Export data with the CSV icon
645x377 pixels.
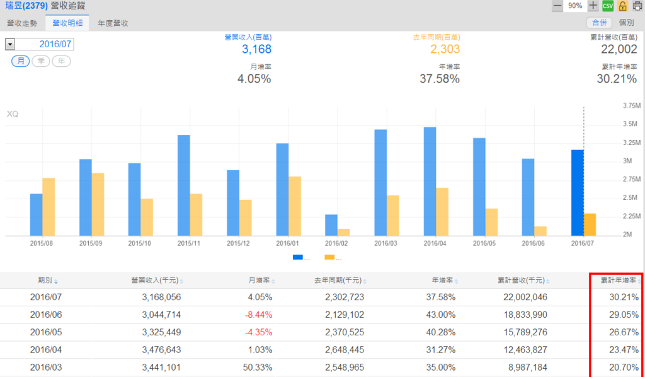[607, 6]
